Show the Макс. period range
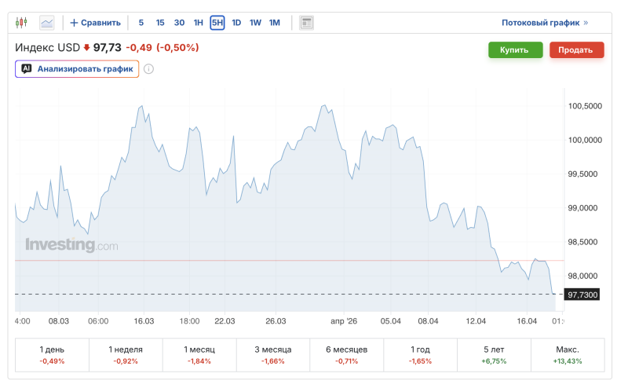Screen dimensions: 628x388 coord(568,354)
